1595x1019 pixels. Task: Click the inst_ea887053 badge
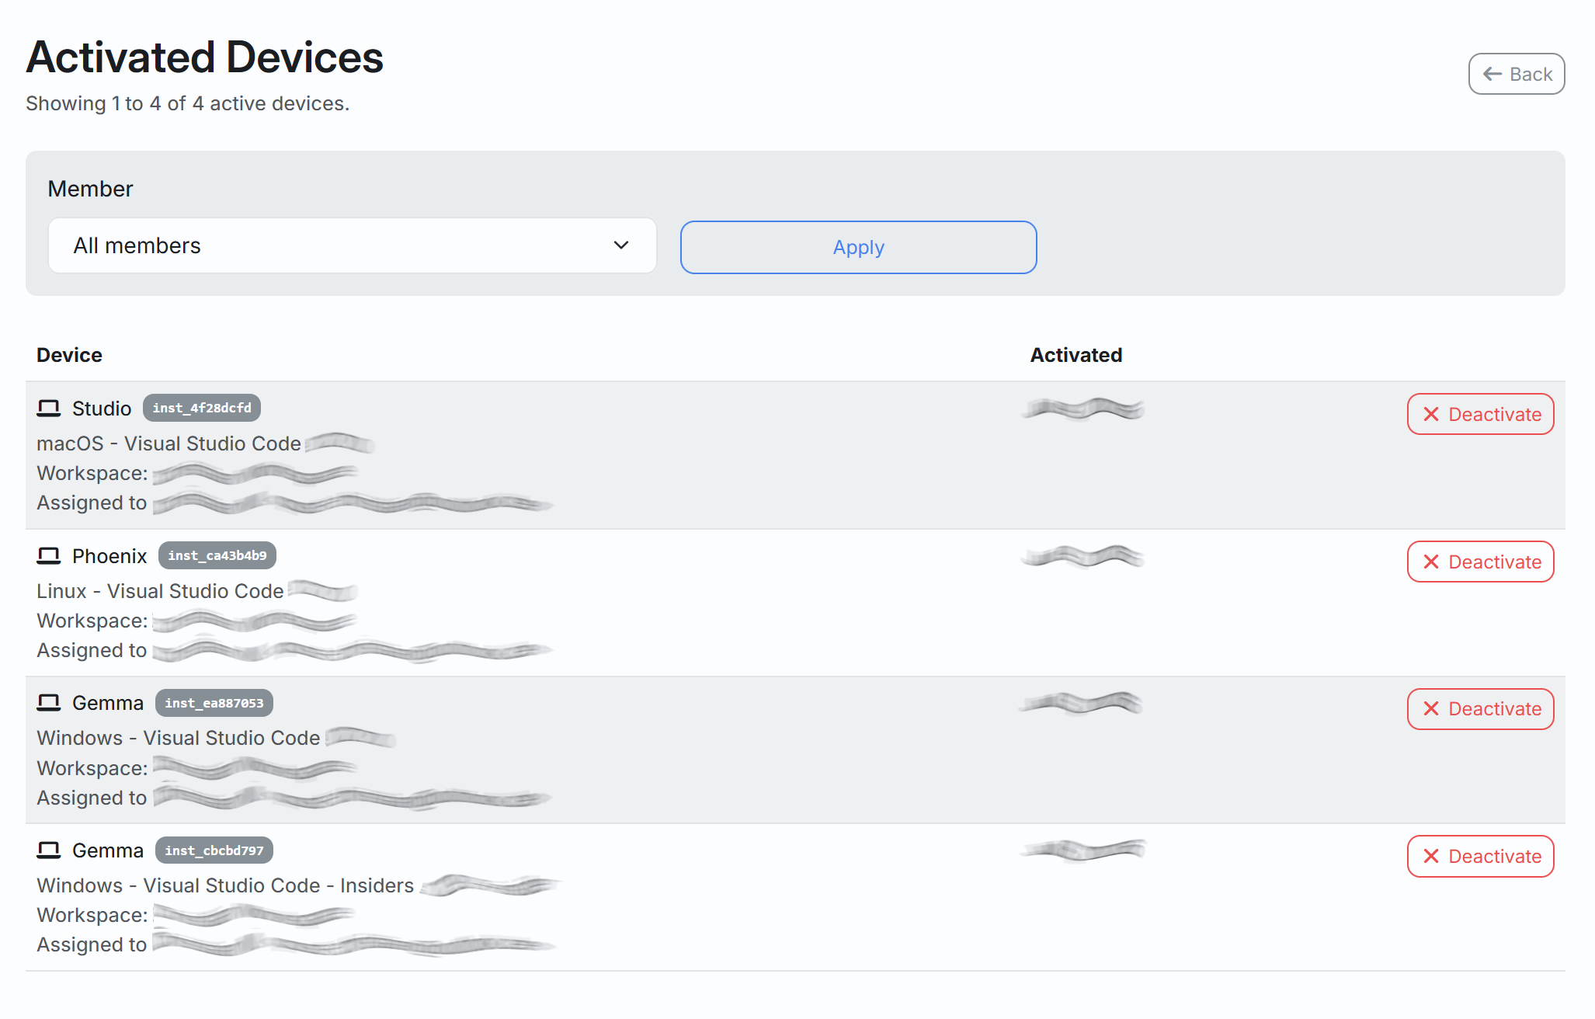pos(214,703)
